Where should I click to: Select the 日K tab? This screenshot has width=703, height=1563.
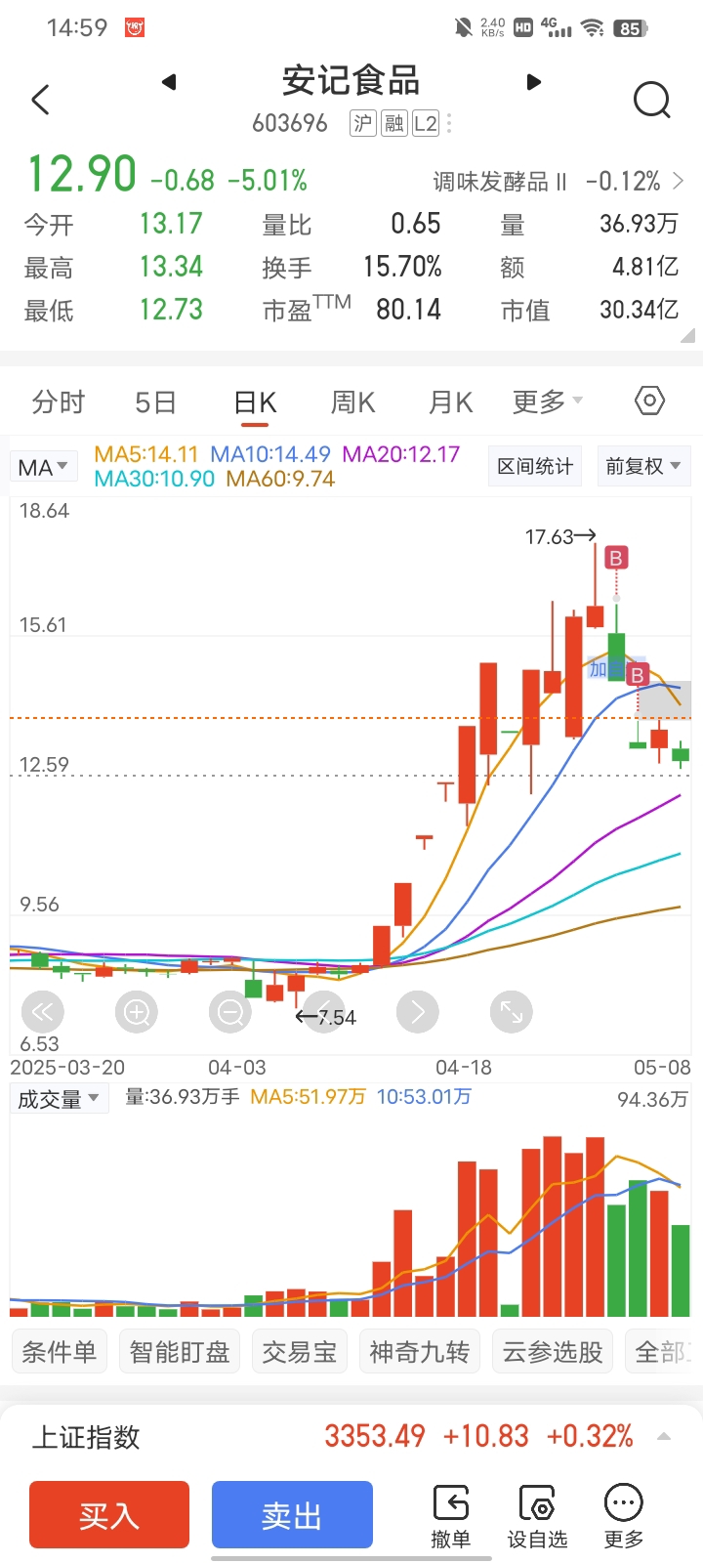coord(255,401)
